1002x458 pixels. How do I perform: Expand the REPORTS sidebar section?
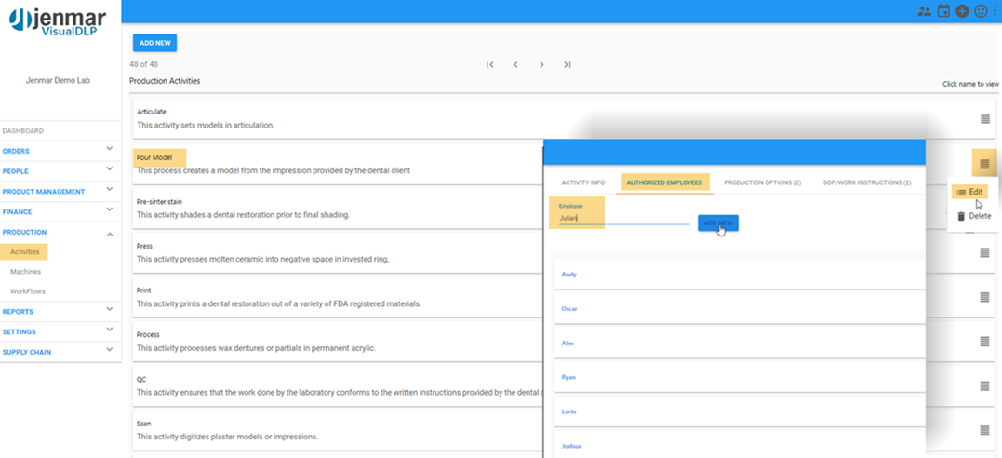click(x=109, y=309)
